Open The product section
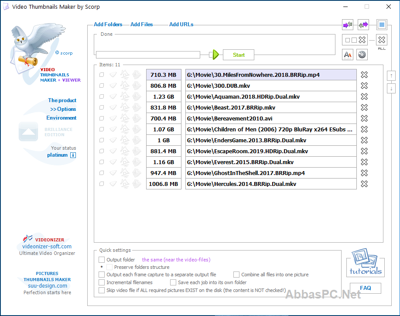This screenshot has width=400, height=316. [62, 100]
